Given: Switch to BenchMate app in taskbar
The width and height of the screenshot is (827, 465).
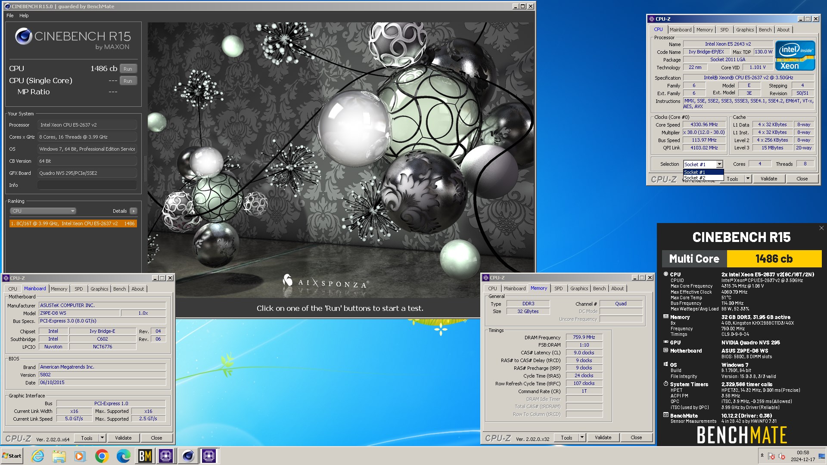Looking at the screenshot, I should click(x=145, y=456).
